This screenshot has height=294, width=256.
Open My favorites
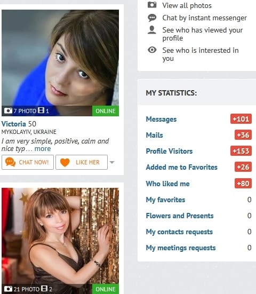(x=165, y=200)
